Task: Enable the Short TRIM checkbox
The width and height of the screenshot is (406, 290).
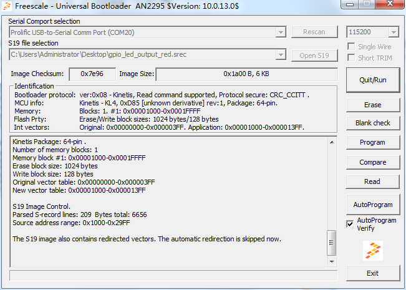Action: [x=352, y=58]
